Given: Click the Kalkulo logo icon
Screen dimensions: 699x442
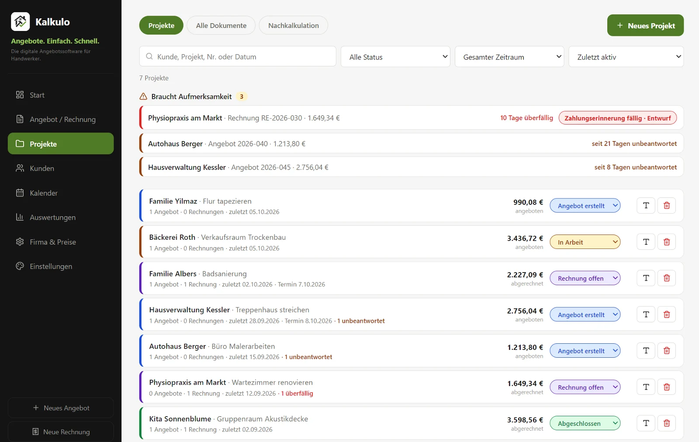Looking at the screenshot, I should [x=20, y=21].
